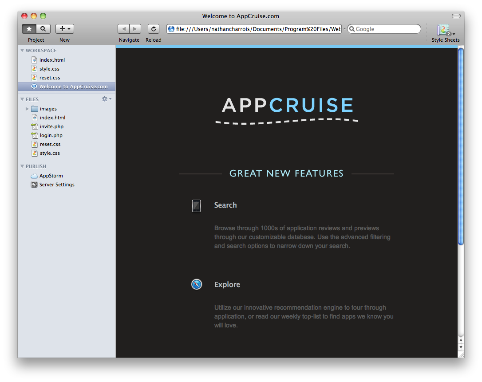
Task: Collapse the FILES section
Action: click(22, 99)
